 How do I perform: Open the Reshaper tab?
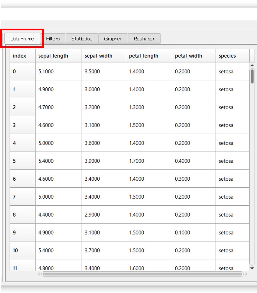coord(144,39)
